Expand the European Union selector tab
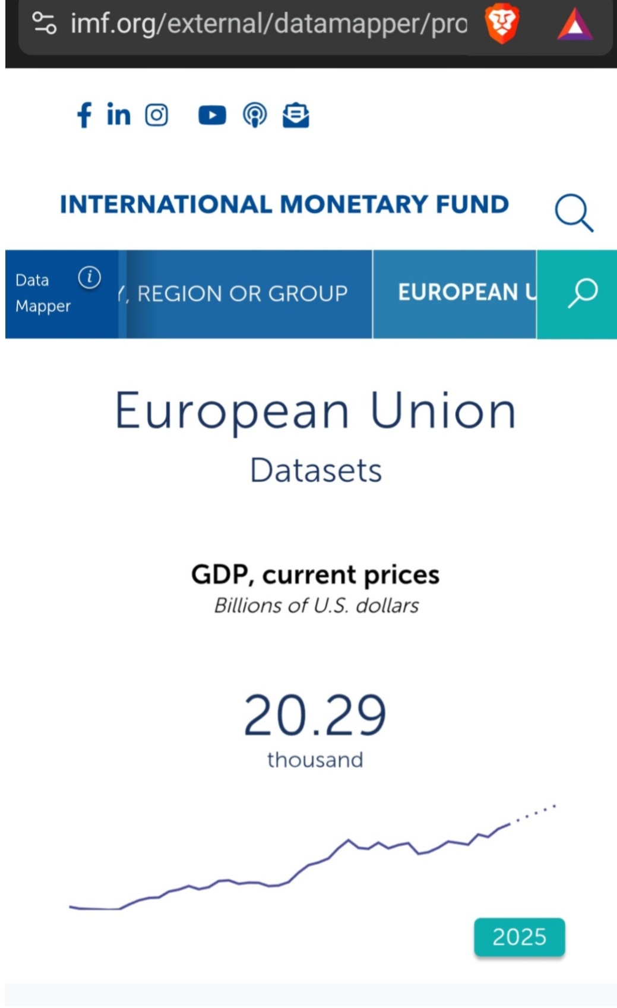The image size is (617, 1008). pyautogui.click(x=465, y=293)
